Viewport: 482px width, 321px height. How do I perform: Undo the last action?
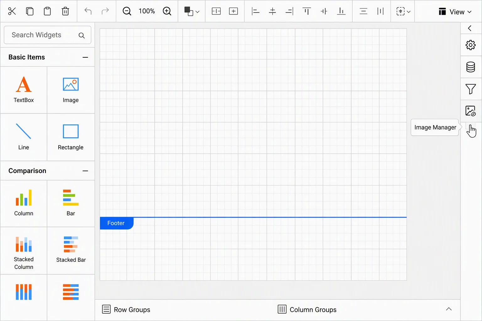pyautogui.click(x=88, y=11)
